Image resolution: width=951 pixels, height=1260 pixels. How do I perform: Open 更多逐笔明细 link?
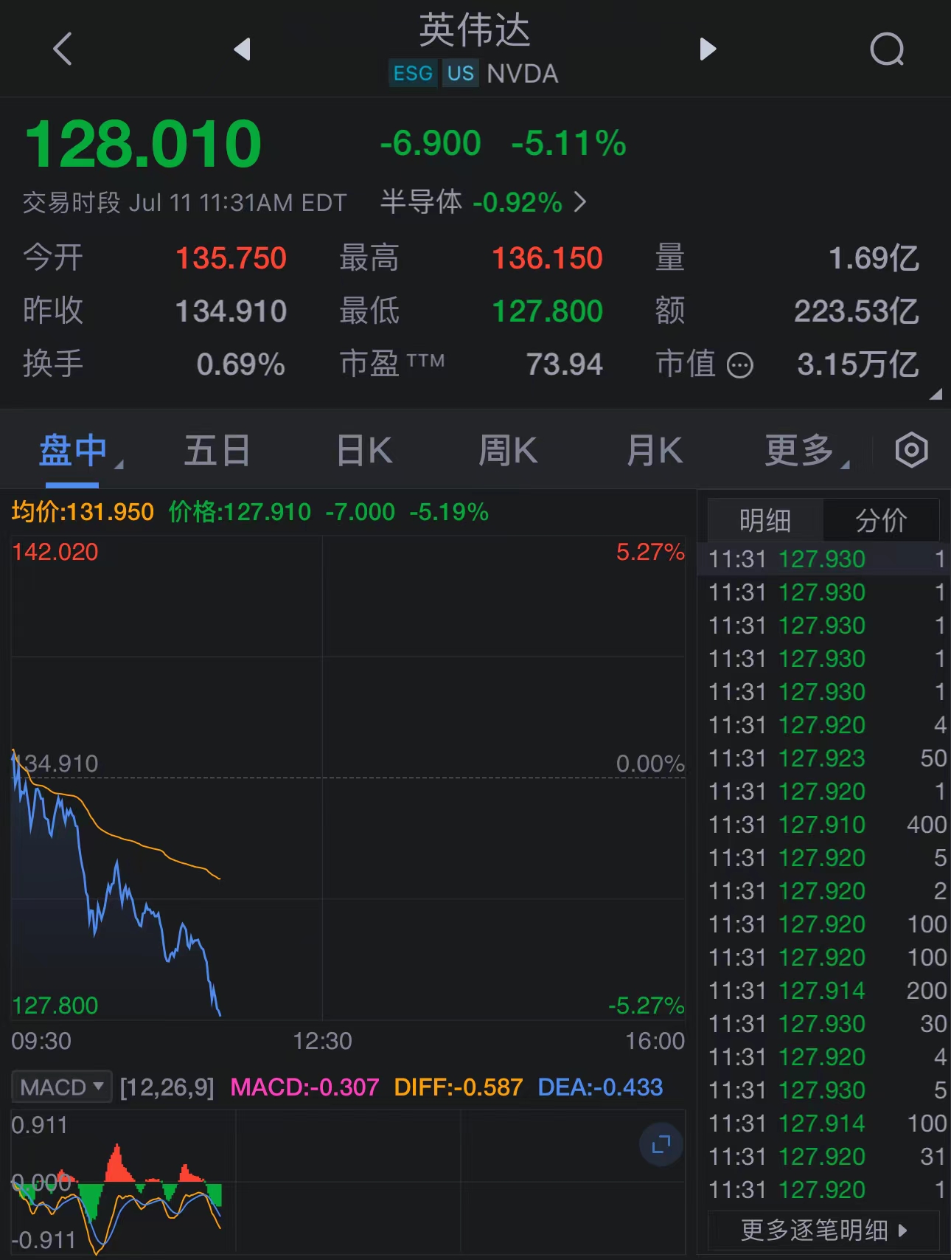click(823, 1230)
